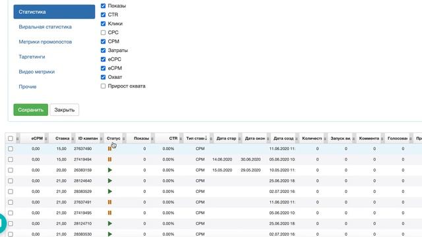Uncheck the eCPM metric checkbox
Viewport: 422px width, 237px height.
103,68
